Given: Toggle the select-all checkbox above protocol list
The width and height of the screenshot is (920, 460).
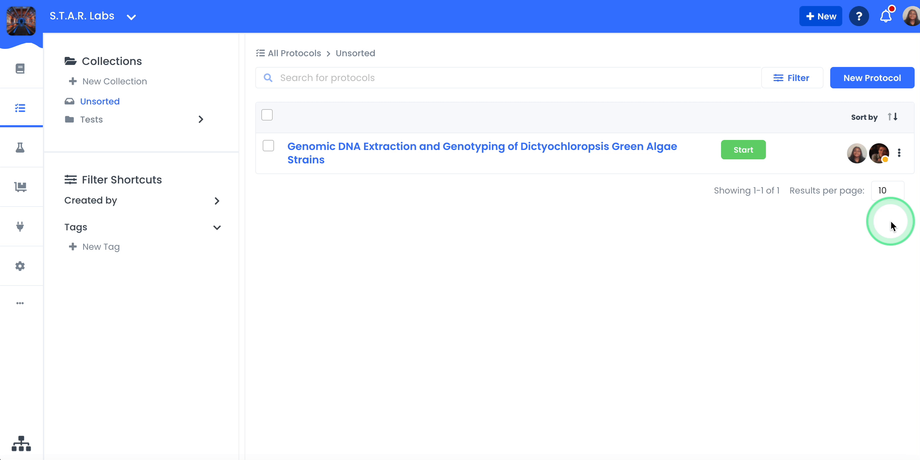Looking at the screenshot, I should 267,114.
